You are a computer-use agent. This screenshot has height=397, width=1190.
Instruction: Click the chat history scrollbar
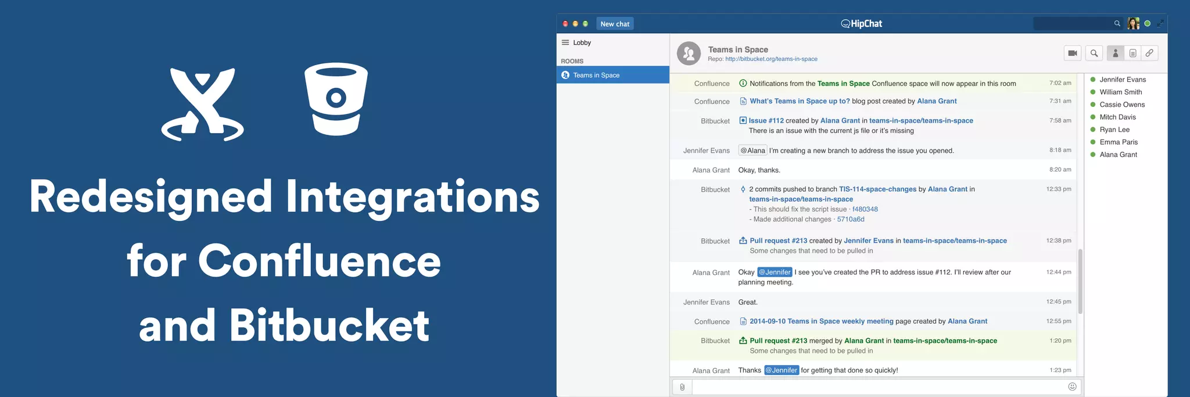(1080, 281)
